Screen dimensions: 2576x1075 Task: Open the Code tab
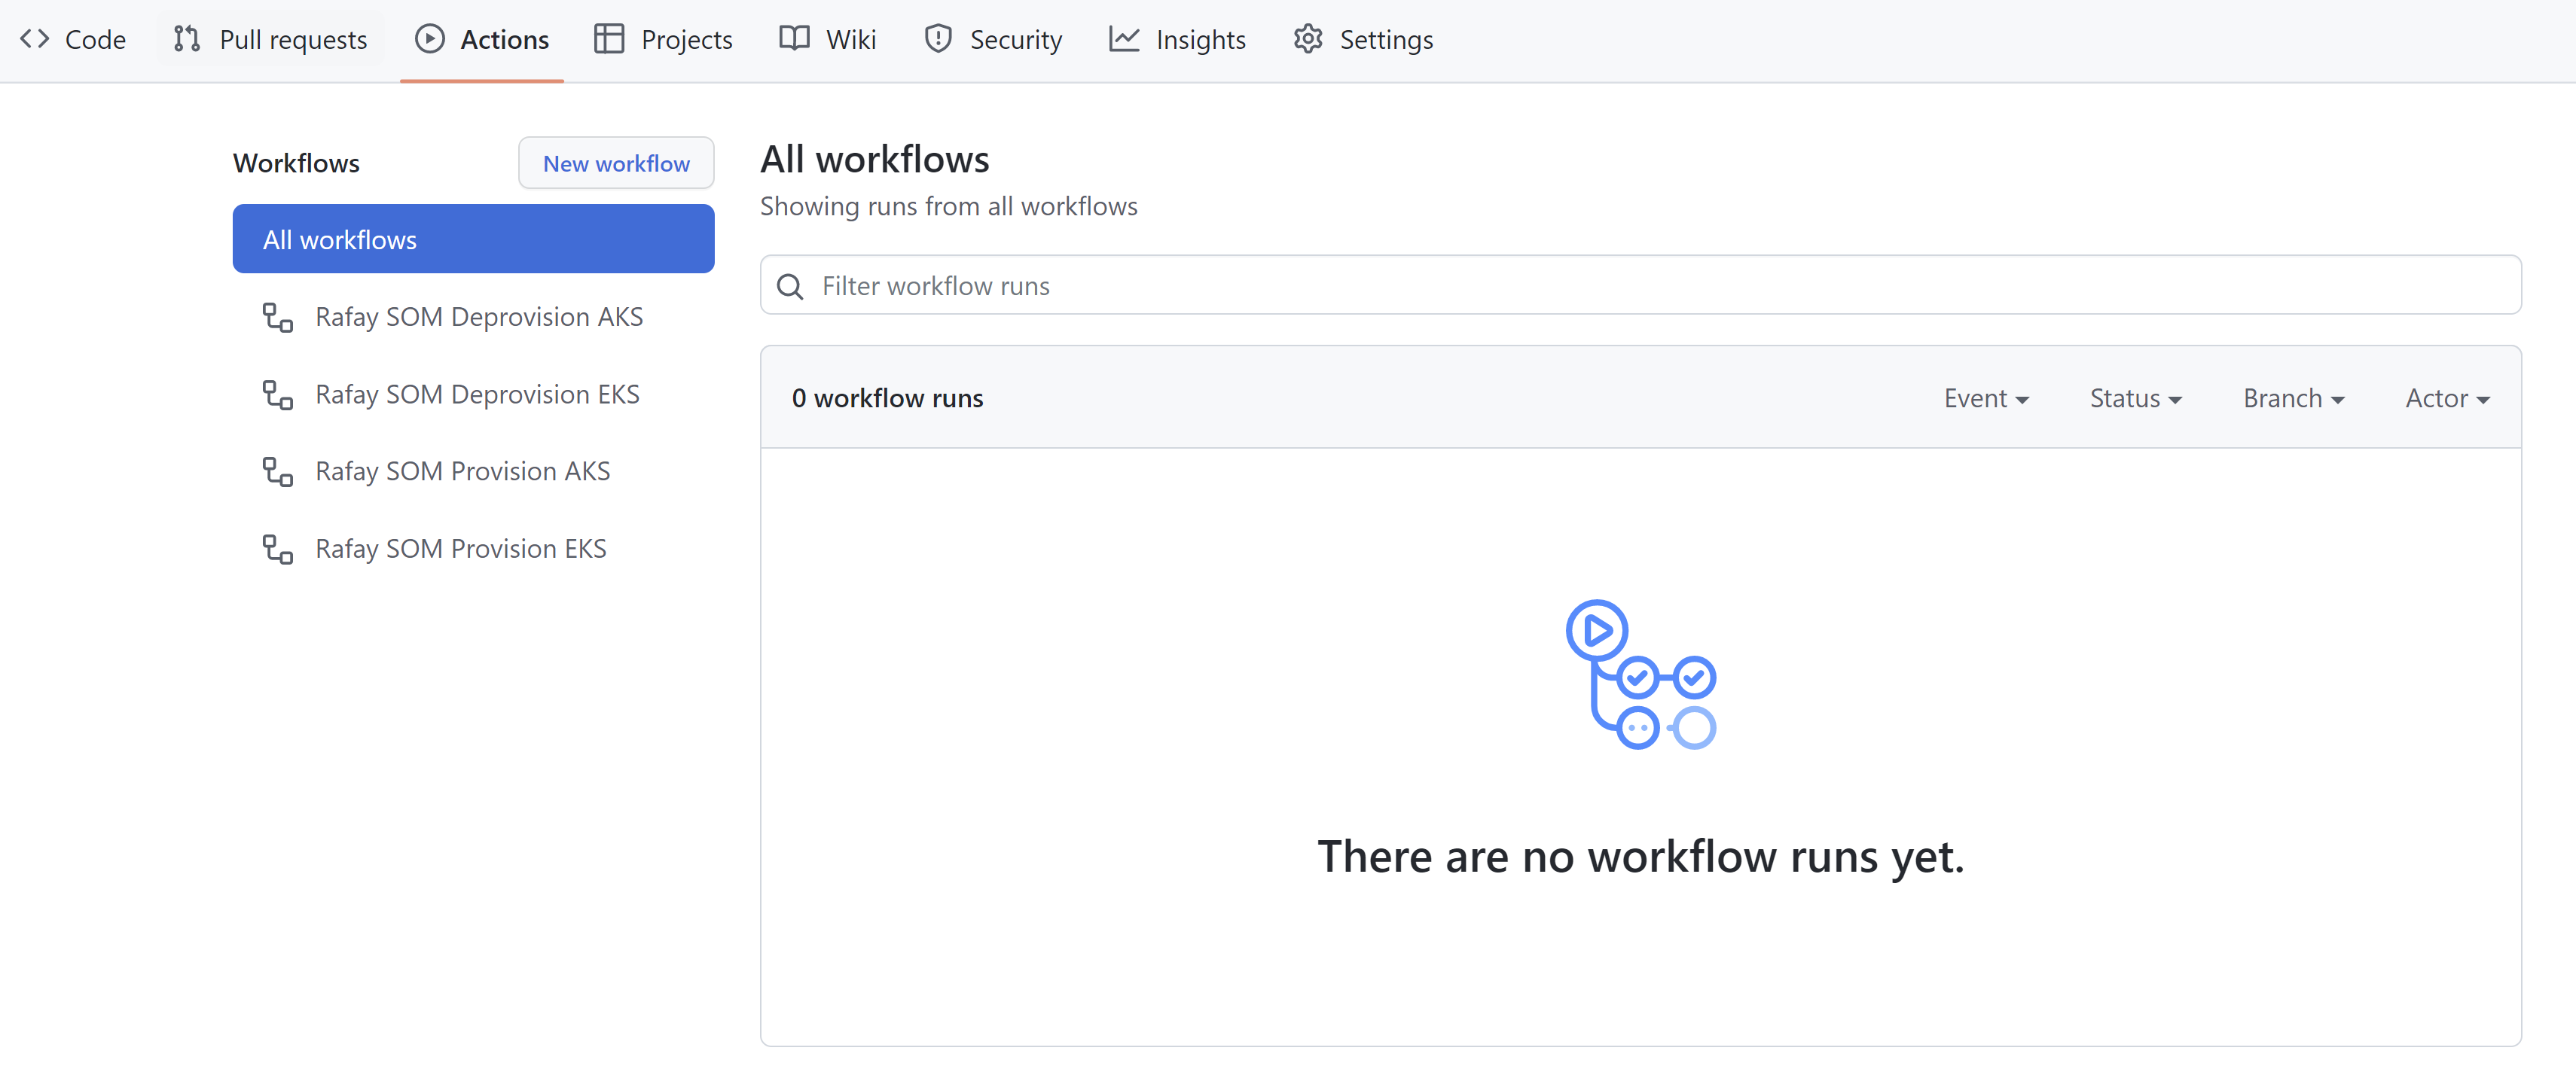coord(73,39)
